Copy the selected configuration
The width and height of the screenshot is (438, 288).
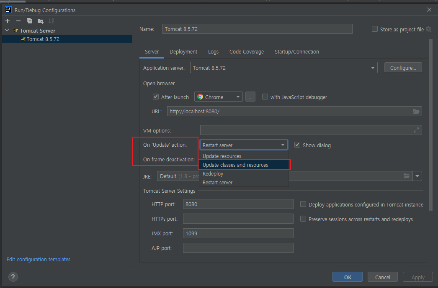click(29, 21)
